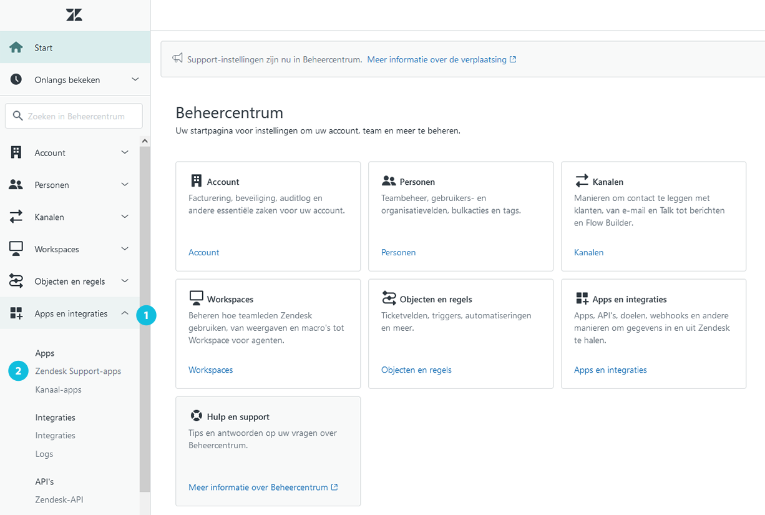Click the lifebuoy icon on Hulp en support card
Image resolution: width=765 pixels, height=515 pixels.
[196, 416]
